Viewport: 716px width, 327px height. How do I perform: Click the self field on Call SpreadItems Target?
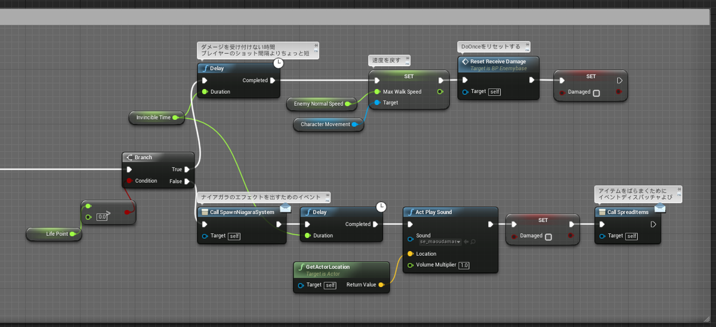point(631,236)
